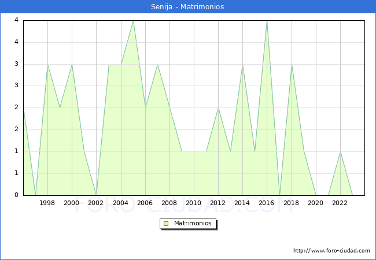Screen dimensions: 376x260
Task: Click the 2002 x-axis label
Action: point(96,203)
